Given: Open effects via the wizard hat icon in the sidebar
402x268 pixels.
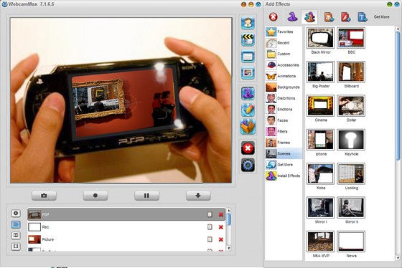Looking at the screenshot, I should (x=248, y=93).
